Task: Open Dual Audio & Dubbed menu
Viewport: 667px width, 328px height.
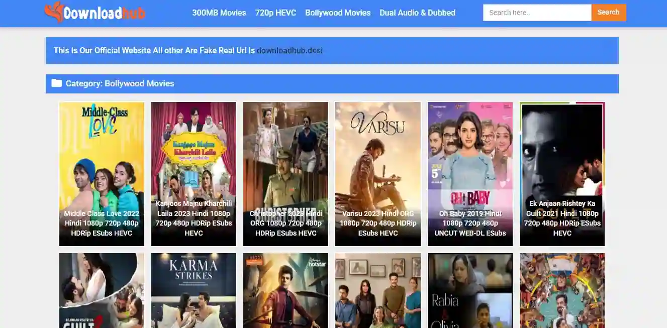Action: coord(417,13)
